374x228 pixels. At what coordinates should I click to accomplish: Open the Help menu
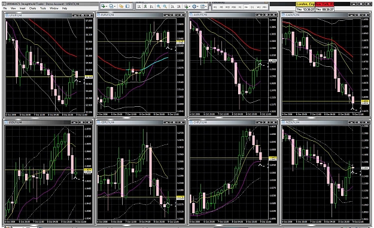pyautogui.click(x=65, y=8)
